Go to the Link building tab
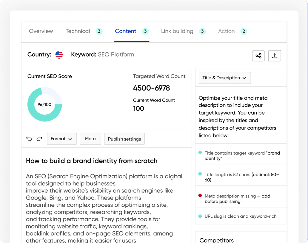Viewport: 308px width, 243px height. (x=177, y=31)
